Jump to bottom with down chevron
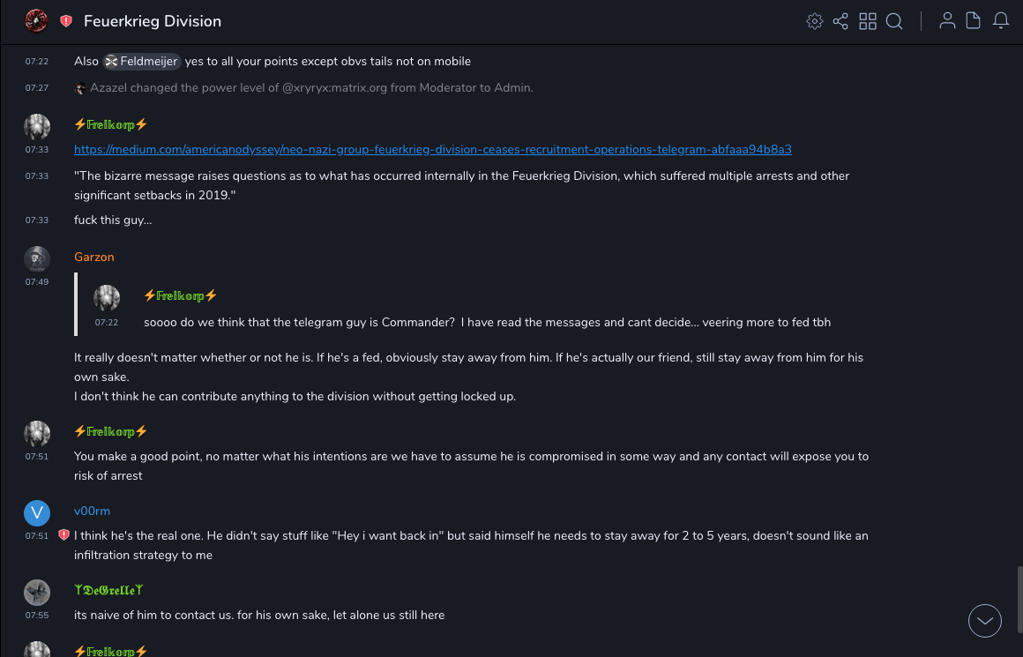The width and height of the screenshot is (1023, 657). click(985, 621)
